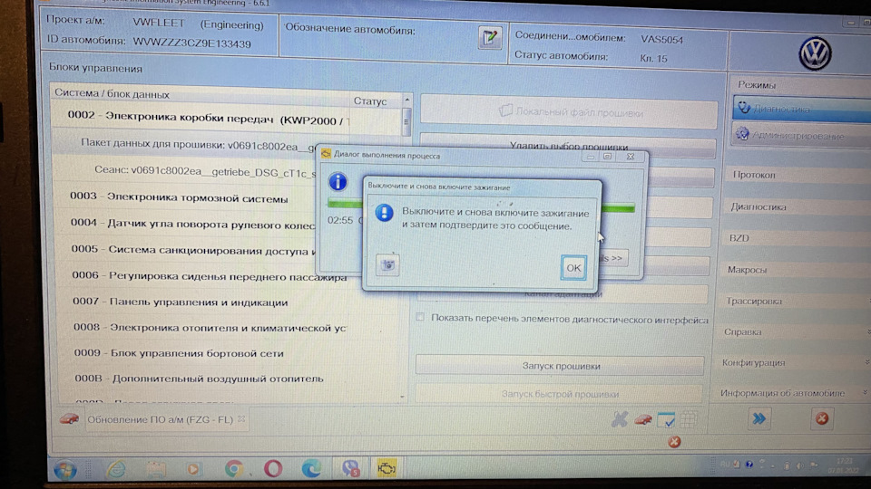Click the Details >> button behind the message box
Image resolution: width=871 pixels, height=489 pixels.
click(x=614, y=258)
